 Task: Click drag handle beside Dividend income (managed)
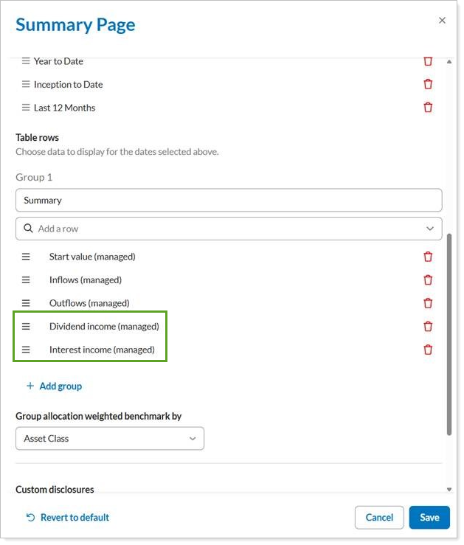coord(26,327)
